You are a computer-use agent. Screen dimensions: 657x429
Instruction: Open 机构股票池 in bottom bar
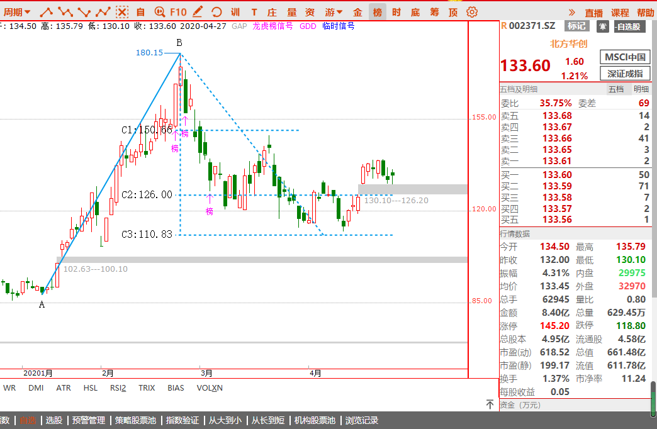[x=315, y=420]
